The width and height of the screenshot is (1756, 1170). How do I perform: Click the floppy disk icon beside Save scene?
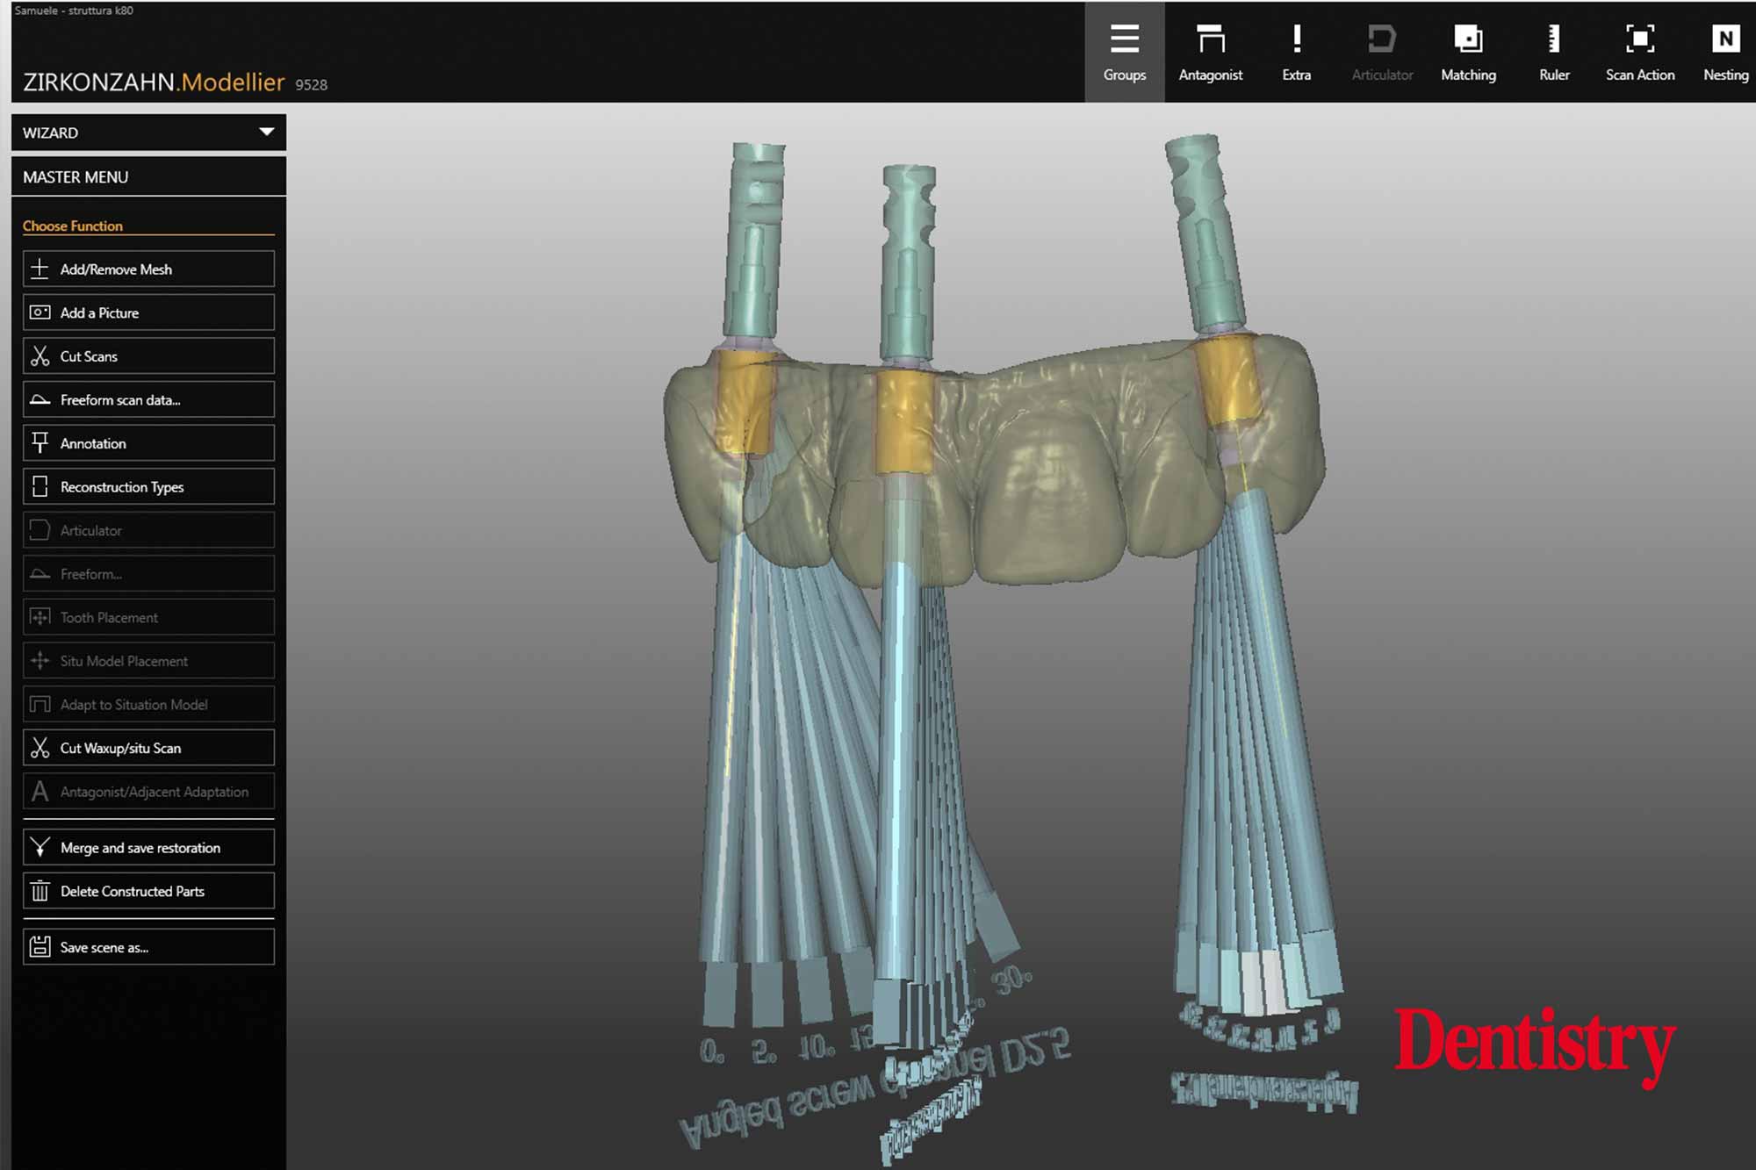click(40, 947)
